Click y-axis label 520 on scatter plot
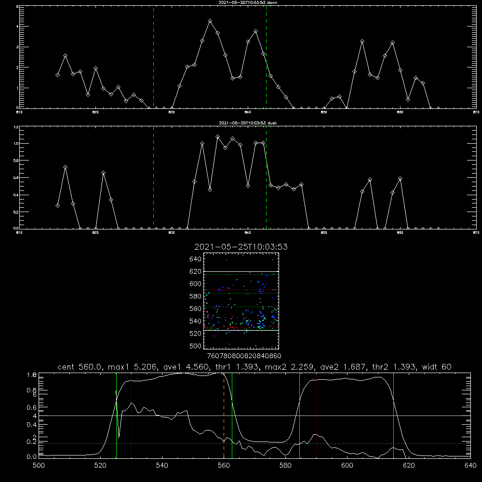Image resolution: width=482 pixels, height=482 pixels. [196, 334]
